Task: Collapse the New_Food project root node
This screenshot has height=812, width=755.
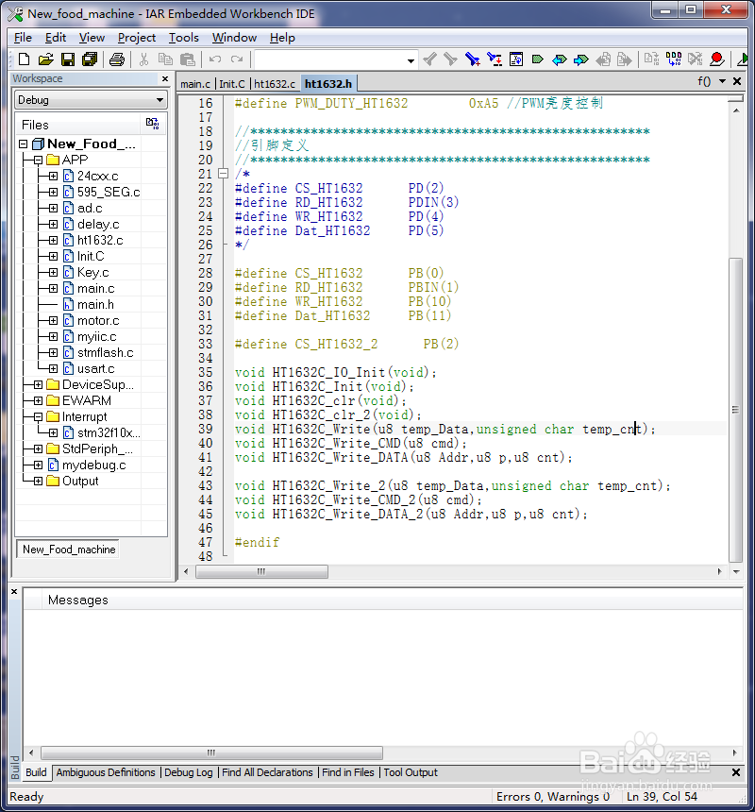Action: (x=24, y=144)
